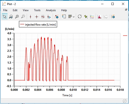Image resolution: width=129 pixels, height=104 pixels.
Task: Open the curve list panel icon
Action: [x=64, y=17]
